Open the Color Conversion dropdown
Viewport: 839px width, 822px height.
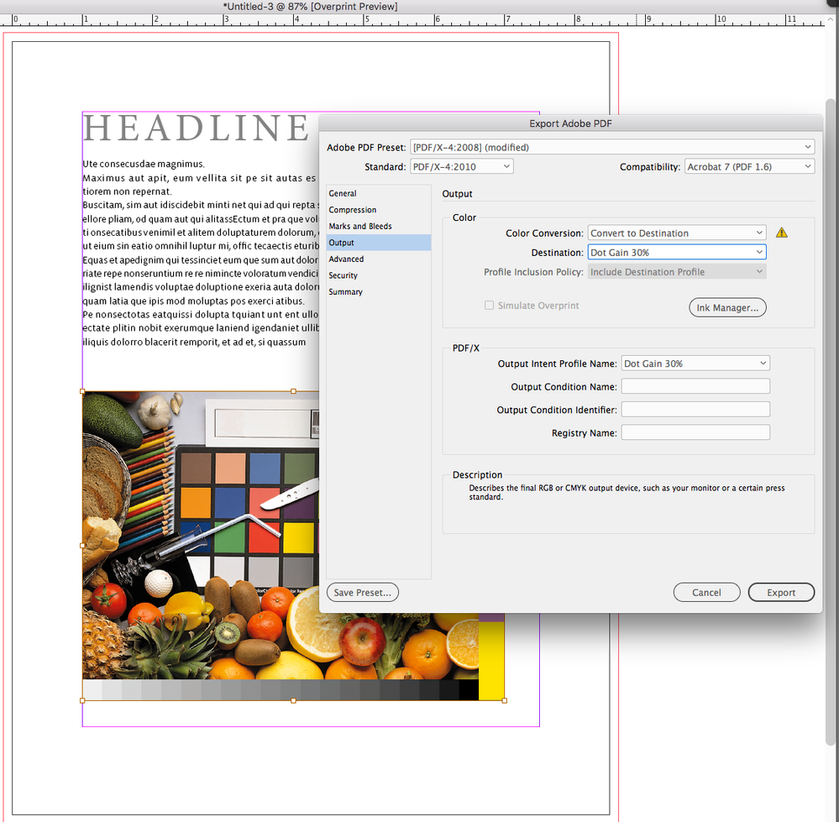tap(677, 233)
